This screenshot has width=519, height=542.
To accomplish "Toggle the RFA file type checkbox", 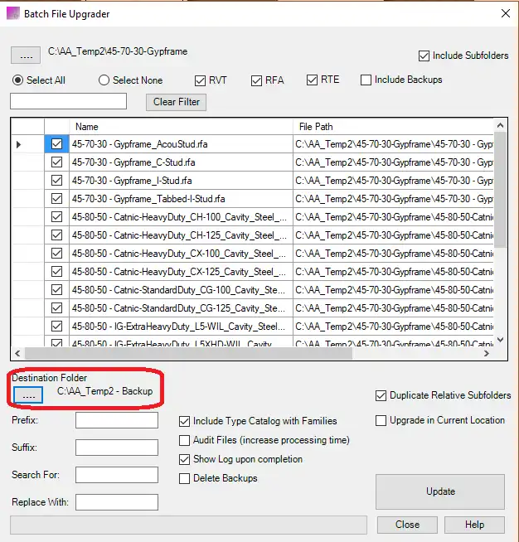I will (256, 80).
